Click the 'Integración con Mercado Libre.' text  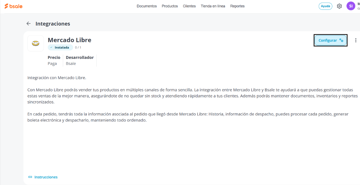pos(57,78)
